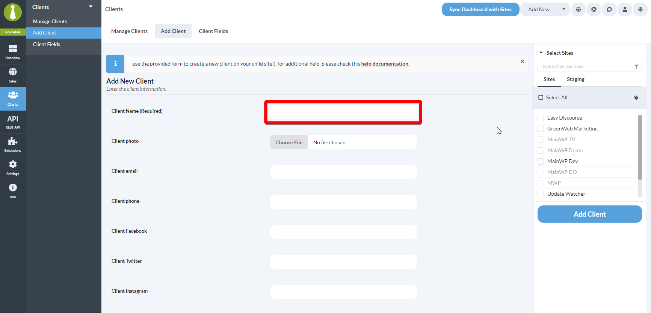
Task: Check the Select All checkbox
Action: coord(541,97)
